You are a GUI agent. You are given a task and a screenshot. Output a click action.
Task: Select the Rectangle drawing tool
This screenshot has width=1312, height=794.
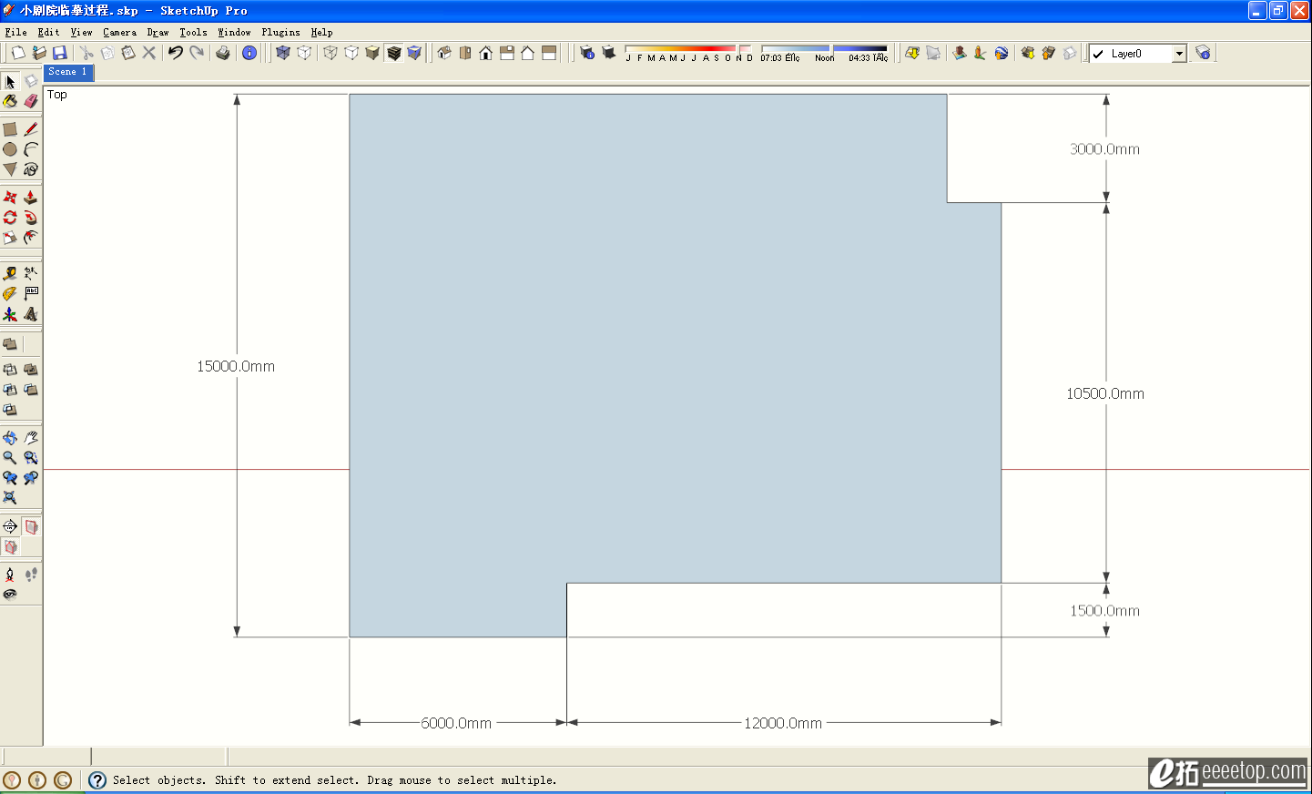10,129
